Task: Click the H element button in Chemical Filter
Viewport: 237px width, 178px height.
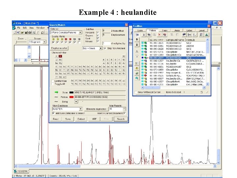Action: 56,56
